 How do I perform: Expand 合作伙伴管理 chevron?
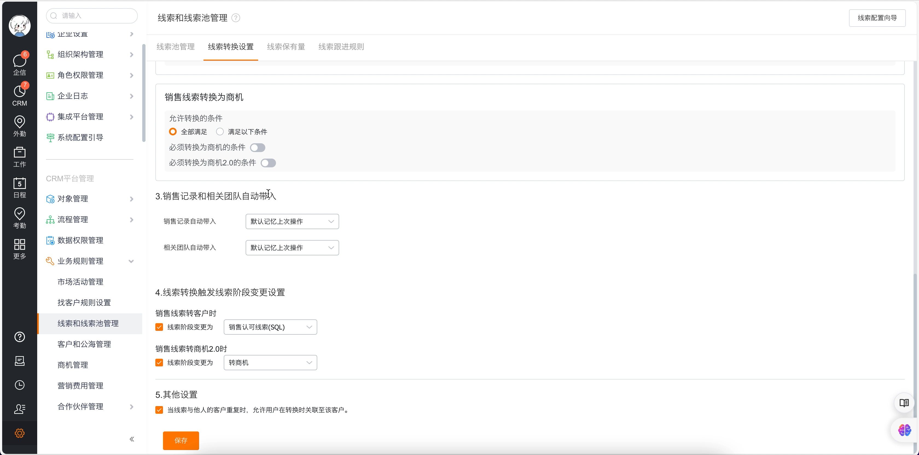132,407
